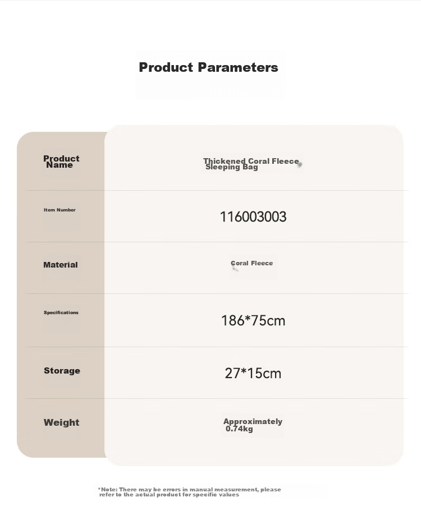The image size is (421, 511).
Task: Click Thickened Coral Fleece Sleeping Bag text
Action: pos(251,164)
